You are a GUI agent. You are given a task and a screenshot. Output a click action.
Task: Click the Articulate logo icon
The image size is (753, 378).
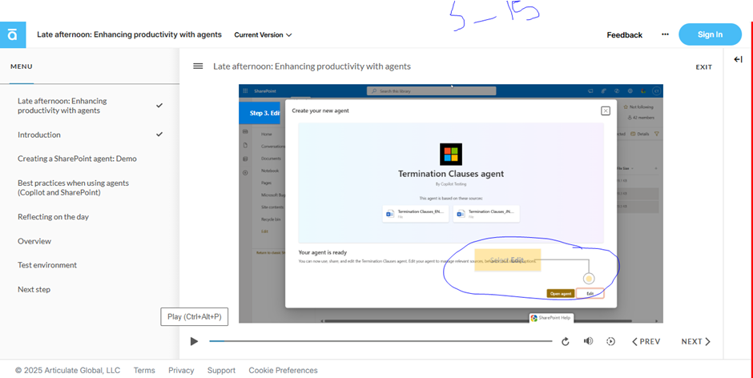point(13,34)
